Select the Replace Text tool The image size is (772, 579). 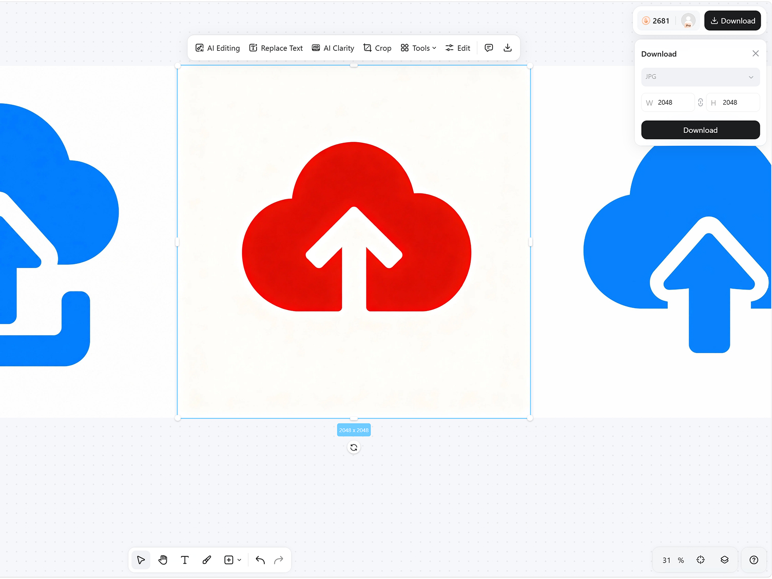[x=276, y=48]
